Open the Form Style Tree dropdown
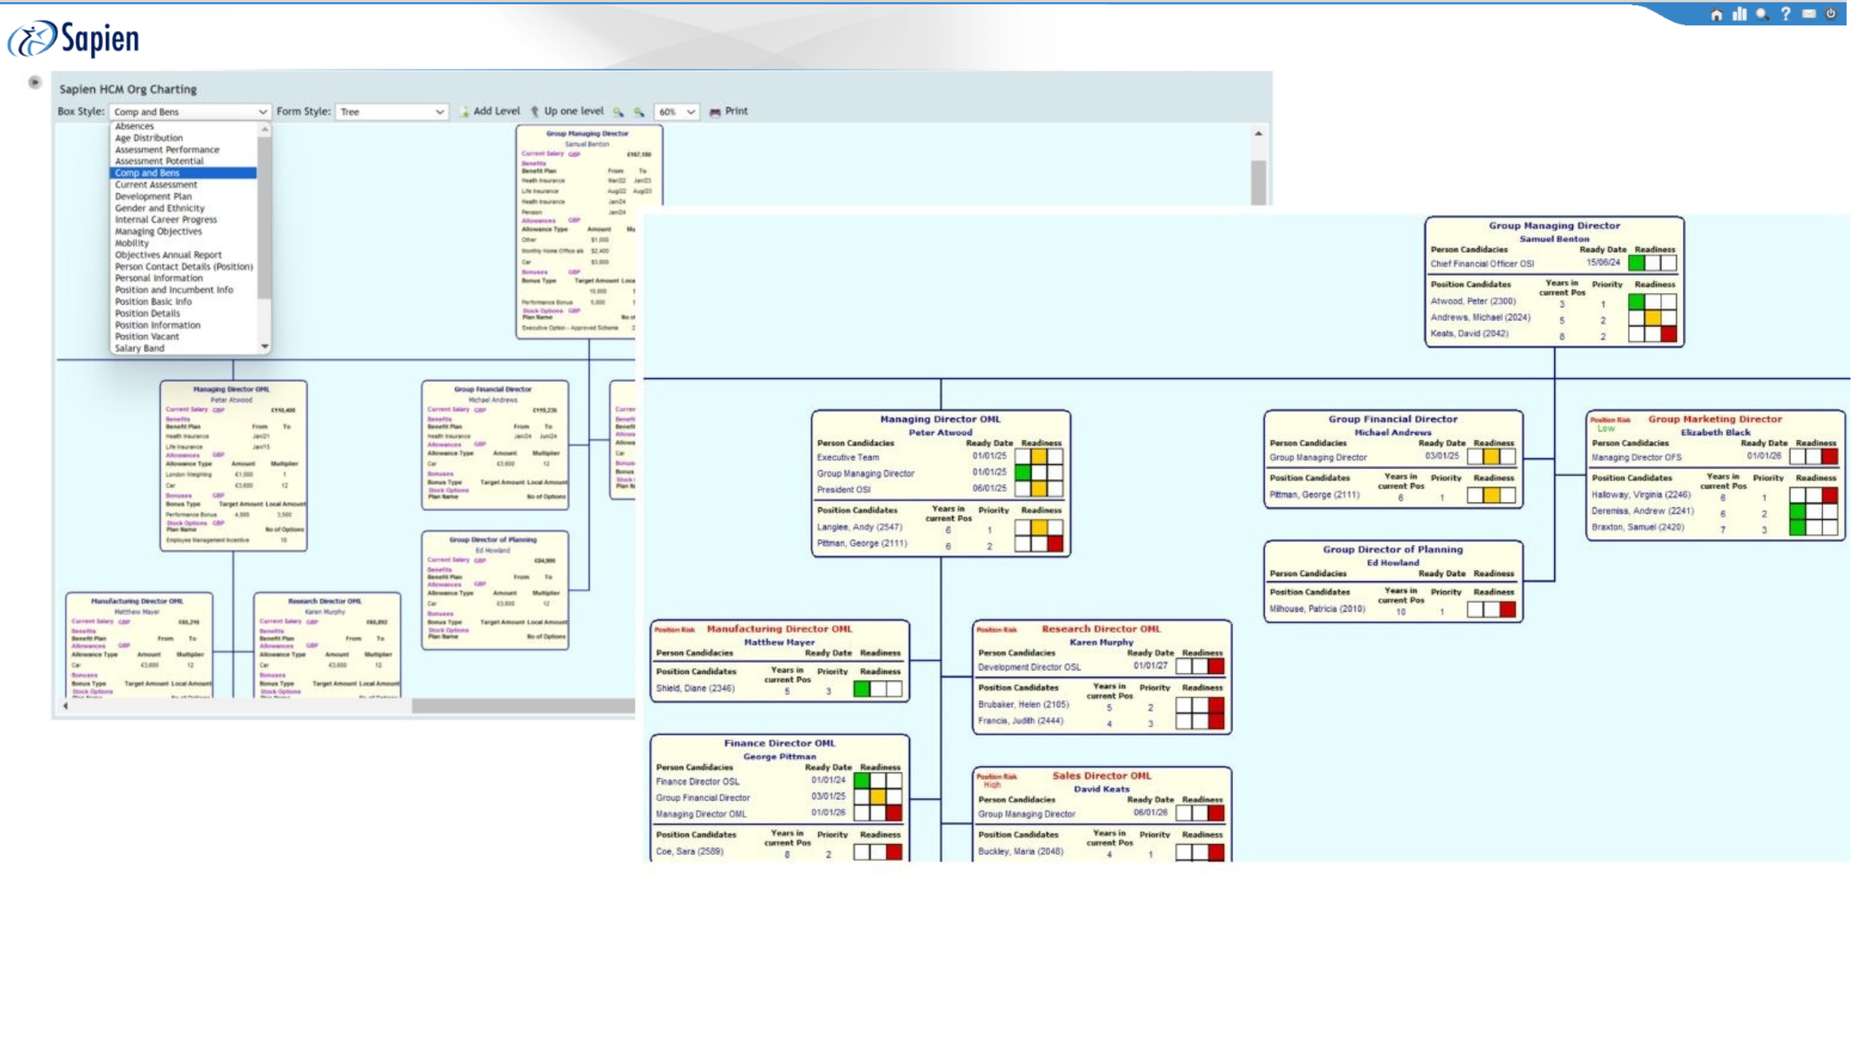This screenshot has width=1854, height=1038. coord(392,112)
